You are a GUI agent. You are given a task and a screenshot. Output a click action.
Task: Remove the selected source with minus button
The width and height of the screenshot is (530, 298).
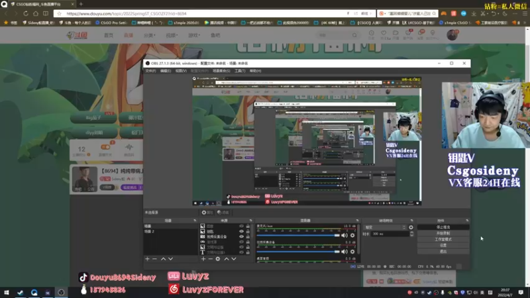tap(210, 259)
